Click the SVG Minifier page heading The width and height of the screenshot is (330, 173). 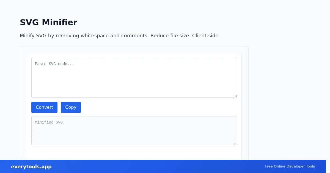[x=48, y=22]
